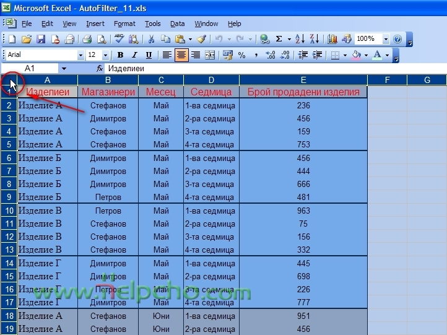Apply the Font Color A swatch
Image resolution: width=447 pixels, height=335 pixels.
(378, 54)
